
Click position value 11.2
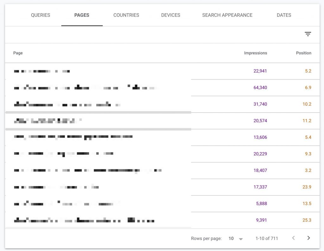[307, 121]
